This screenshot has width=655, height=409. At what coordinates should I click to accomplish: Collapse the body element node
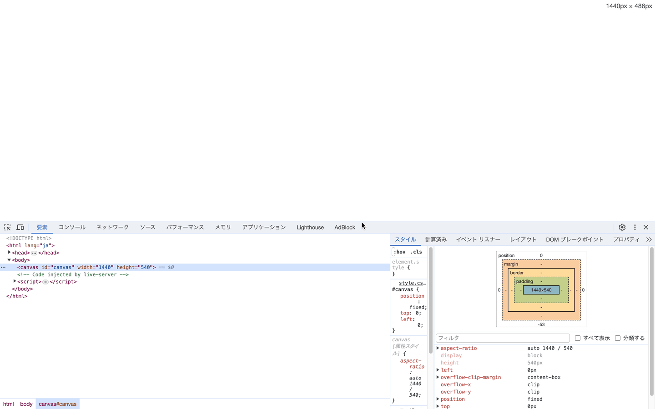[9, 259]
